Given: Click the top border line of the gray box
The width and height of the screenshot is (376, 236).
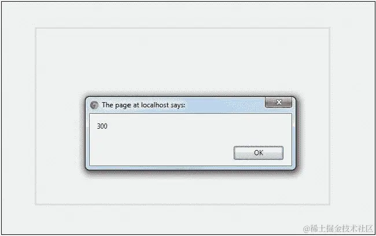Looking at the screenshot, I should (183, 28).
